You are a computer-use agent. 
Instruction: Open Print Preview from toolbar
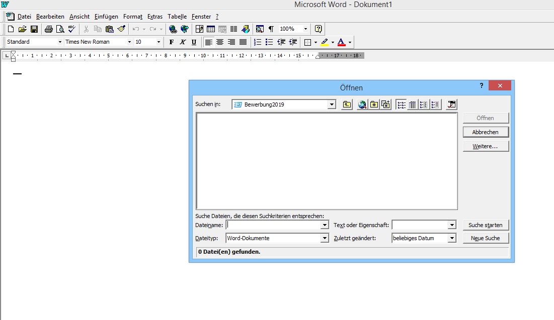(60, 29)
